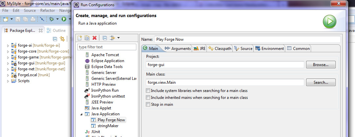Click Search button for main class
Viewport: 355px width, 137px height.
click(x=321, y=82)
